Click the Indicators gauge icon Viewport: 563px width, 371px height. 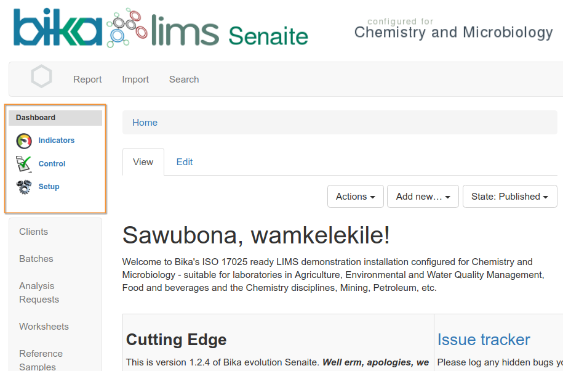click(x=24, y=141)
